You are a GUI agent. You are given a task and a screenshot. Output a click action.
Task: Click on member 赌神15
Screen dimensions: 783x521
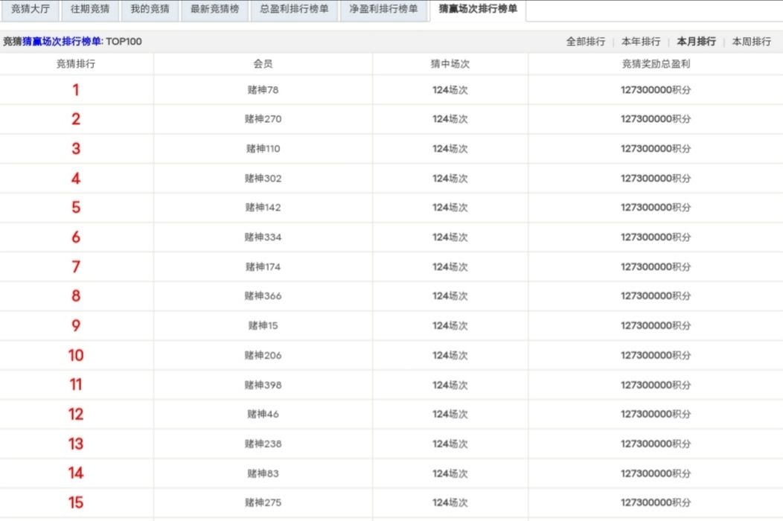click(262, 325)
